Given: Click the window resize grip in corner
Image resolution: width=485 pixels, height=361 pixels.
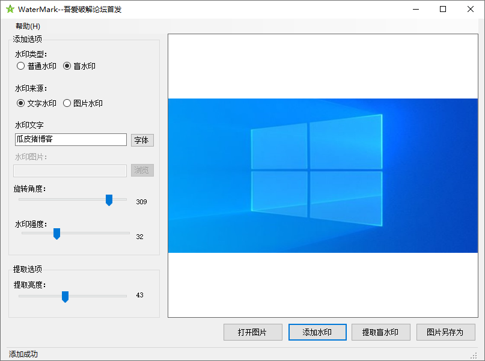Looking at the screenshot, I should (474, 356).
